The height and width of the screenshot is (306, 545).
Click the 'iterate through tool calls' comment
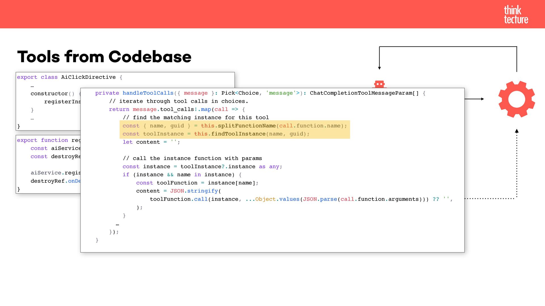point(179,101)
